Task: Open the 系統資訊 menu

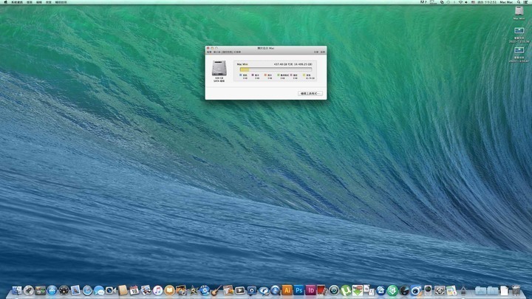Action: click(x=16, y=2)
